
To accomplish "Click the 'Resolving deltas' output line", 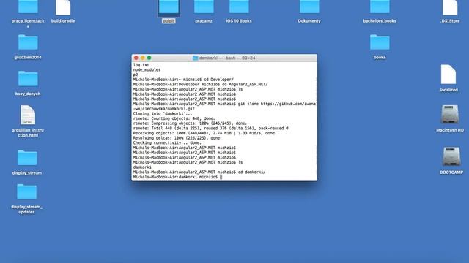I will click(177, 138).
